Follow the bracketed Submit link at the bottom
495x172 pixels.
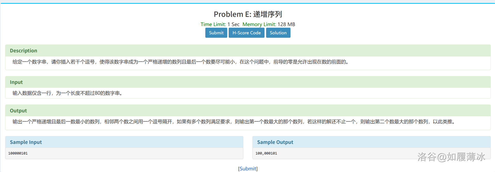[x=248, y=169]
